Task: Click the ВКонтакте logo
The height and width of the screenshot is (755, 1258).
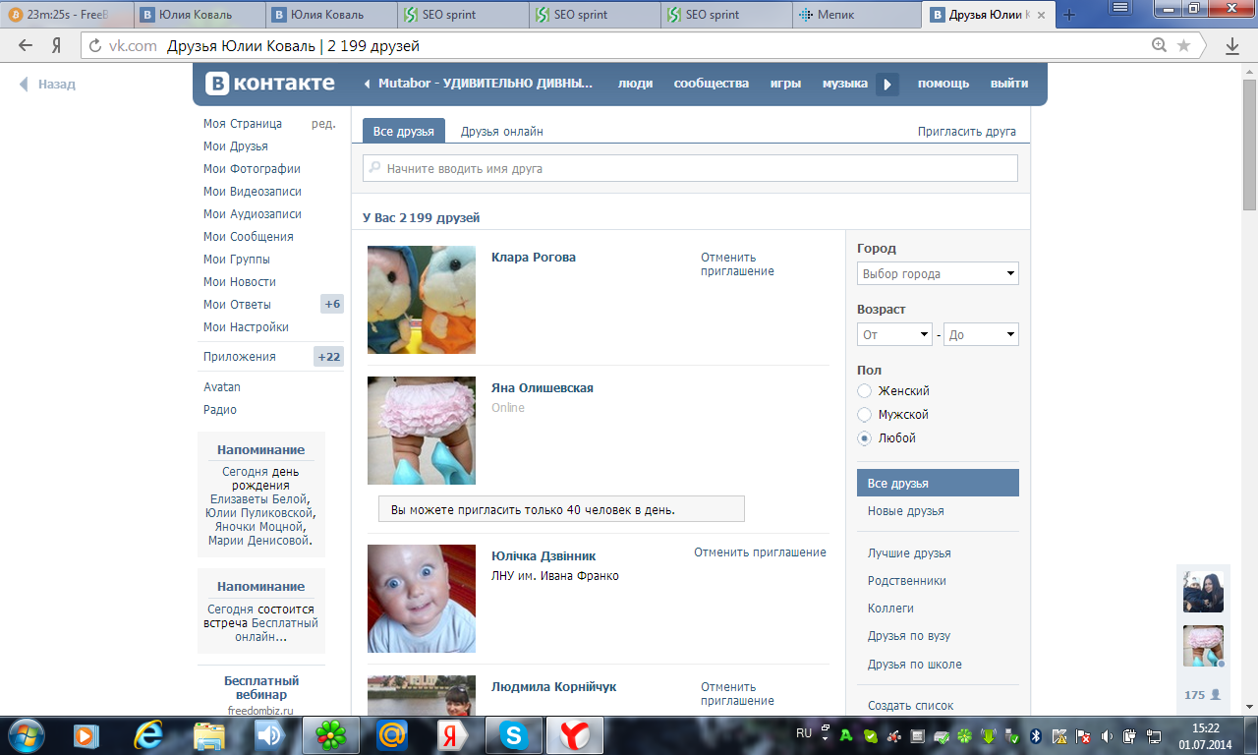Action: coord(269,84)
